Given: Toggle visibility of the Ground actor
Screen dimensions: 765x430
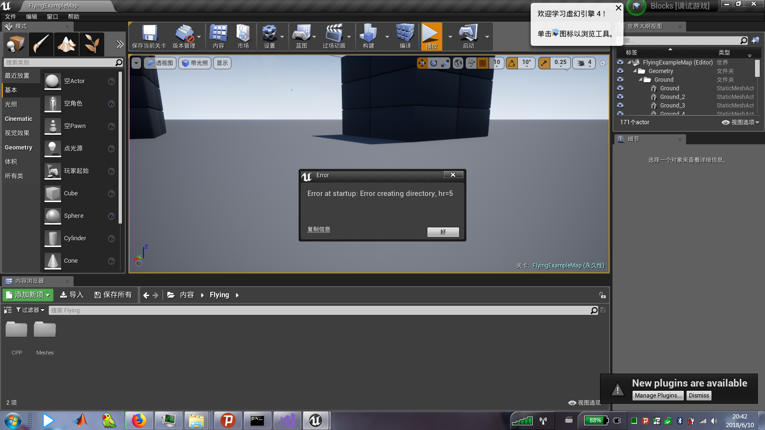Looking at the screenshot, I should (620, 88).
